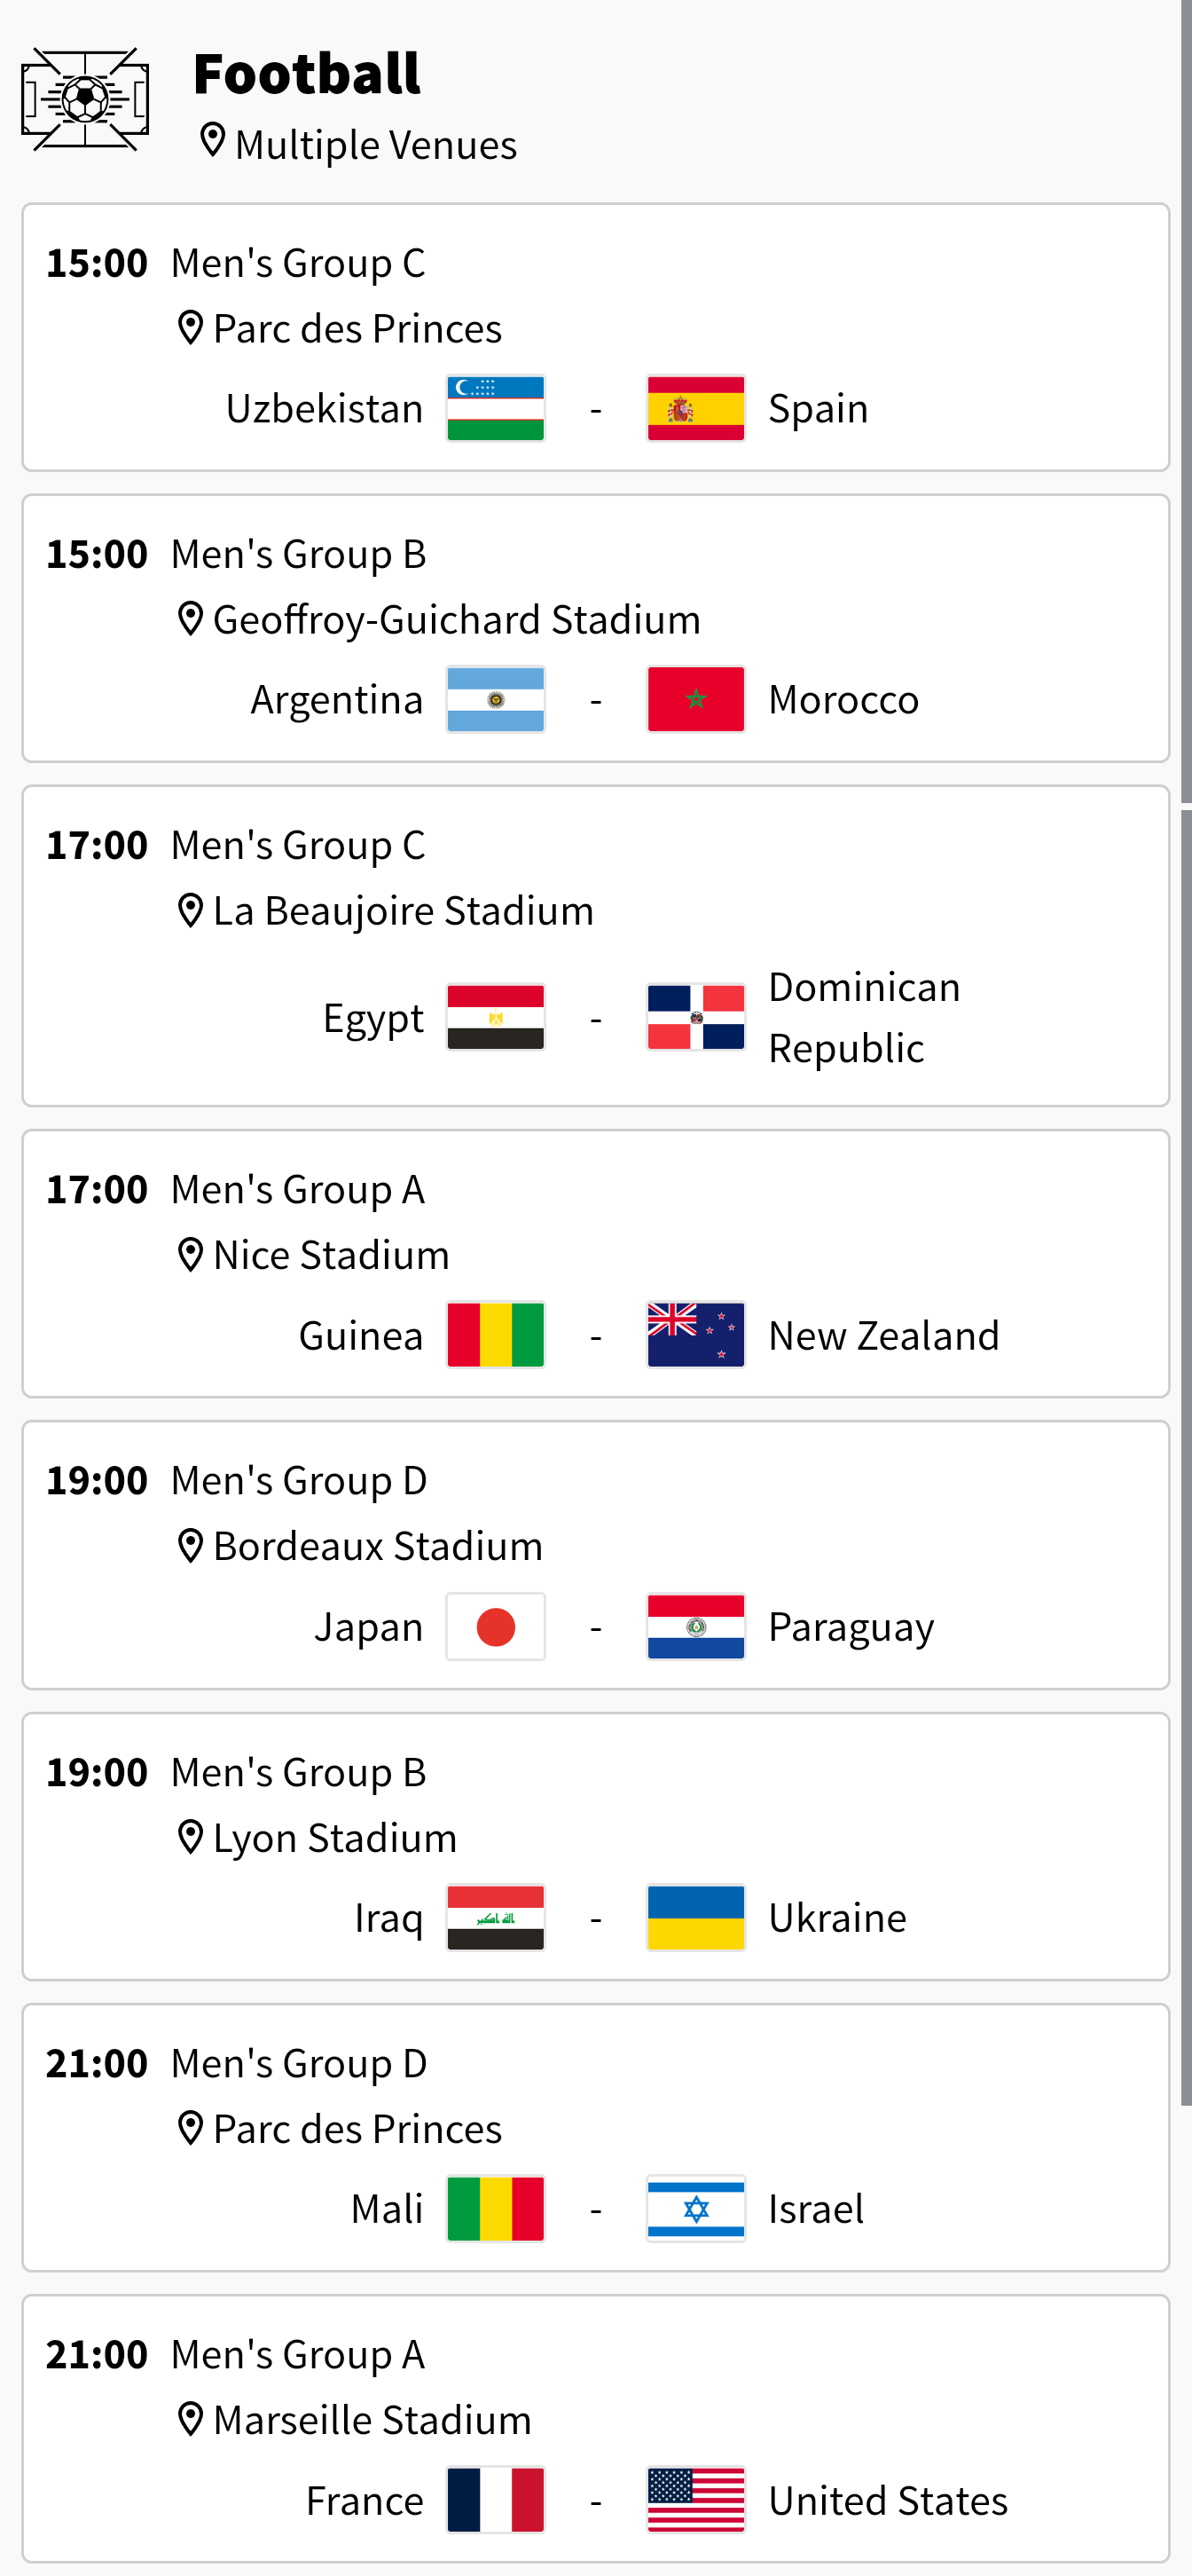
Task: Open the Football heading
Action: [307, 74]
